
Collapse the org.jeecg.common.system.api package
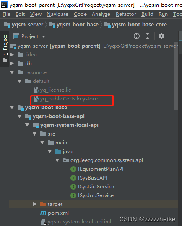(x=57, y=160)
